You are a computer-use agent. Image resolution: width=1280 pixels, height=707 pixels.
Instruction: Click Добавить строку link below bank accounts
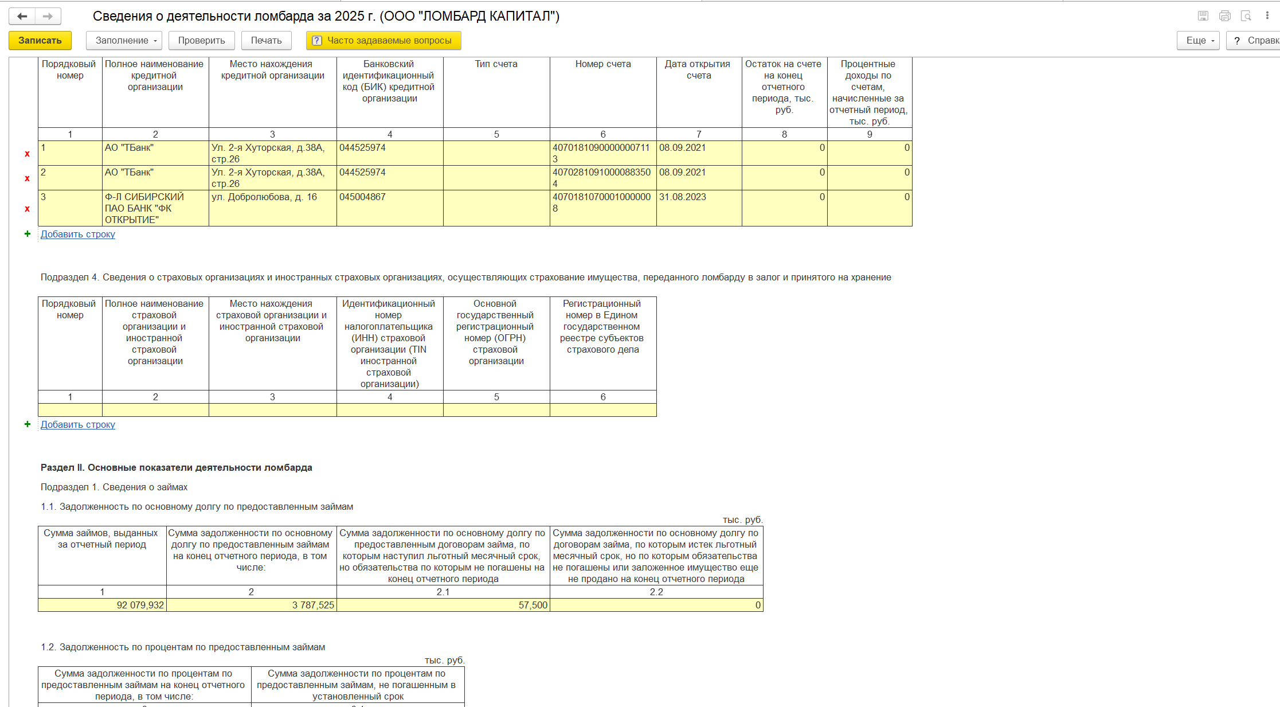tap(77, 234)
